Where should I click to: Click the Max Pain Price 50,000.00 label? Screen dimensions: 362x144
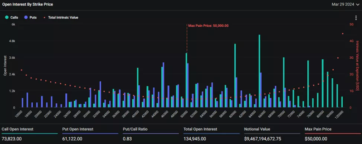[x=208, y=26]
